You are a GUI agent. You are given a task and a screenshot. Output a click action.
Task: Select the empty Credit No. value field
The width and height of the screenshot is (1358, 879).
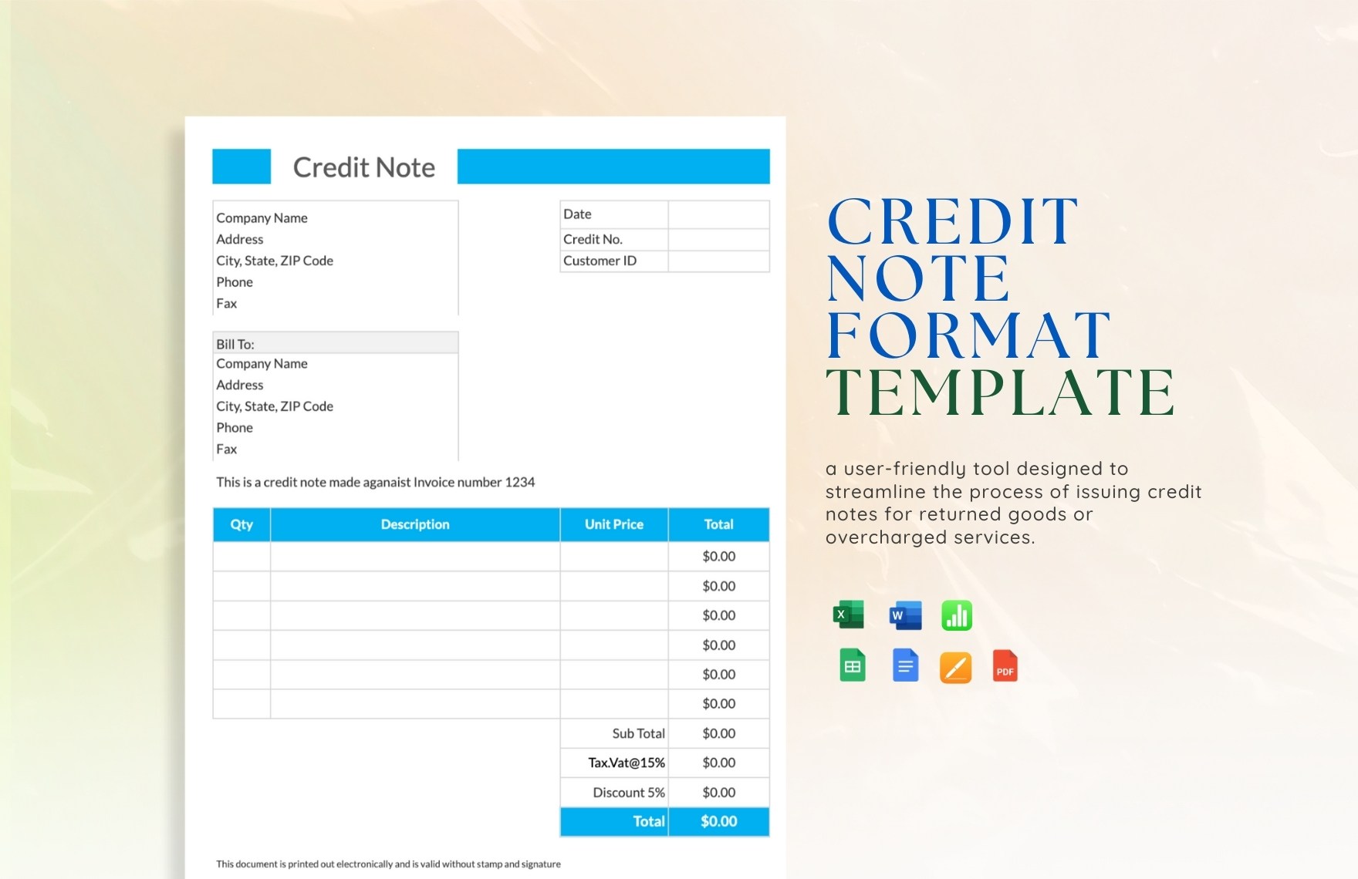point(719,239)
